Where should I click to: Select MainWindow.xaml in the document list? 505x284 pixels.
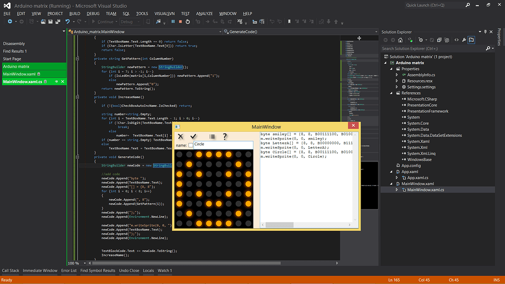18,74
